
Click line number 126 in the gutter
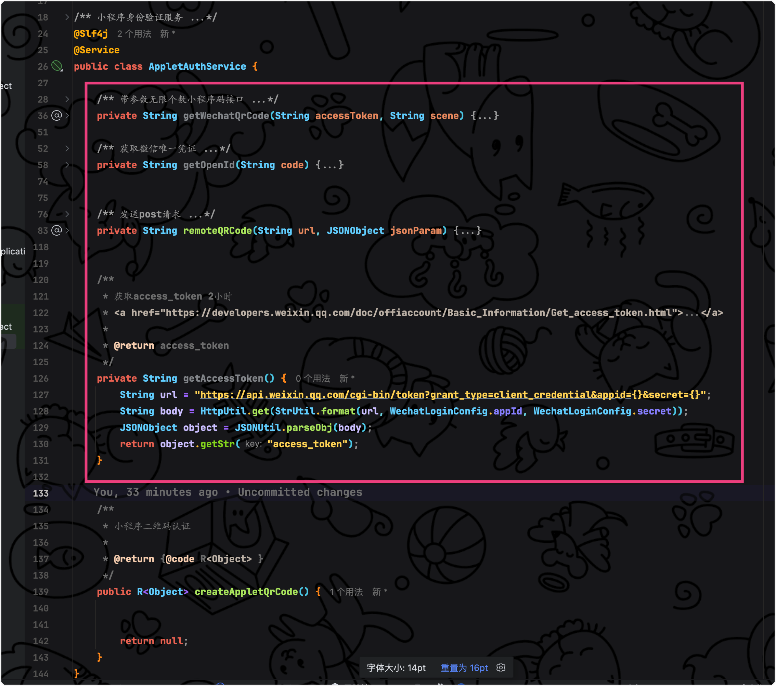(x=41, y=378)
